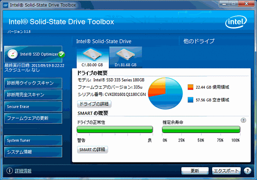The width and height of the screenshot is (257, 180).
Task: Click the ドライブの正常性 health bar
Action: coord(115,129)
